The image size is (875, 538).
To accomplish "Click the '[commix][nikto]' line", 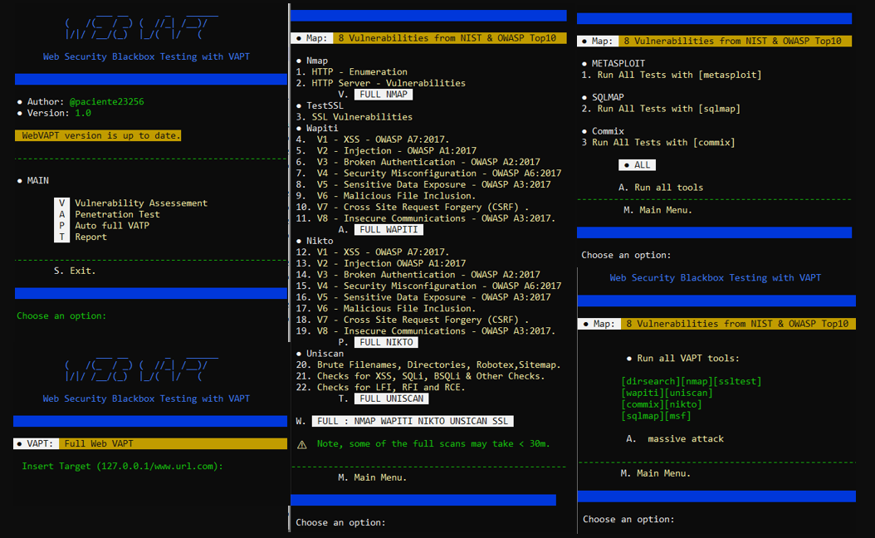I will [x=662, y=404].
